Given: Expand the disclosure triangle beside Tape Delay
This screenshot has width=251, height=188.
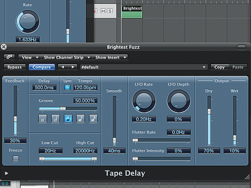Looking at the screenshot, I should (7, 173).
